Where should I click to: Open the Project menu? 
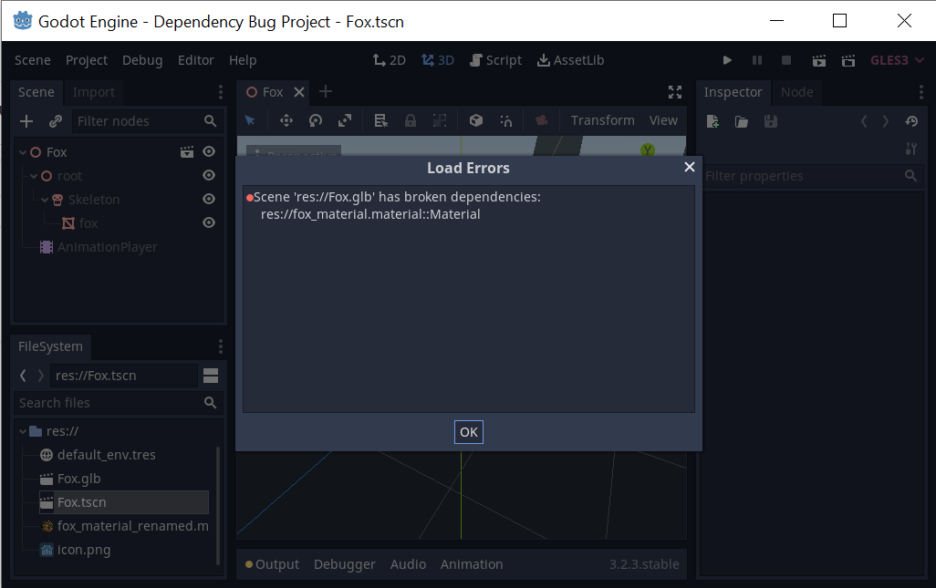(87, 60)
